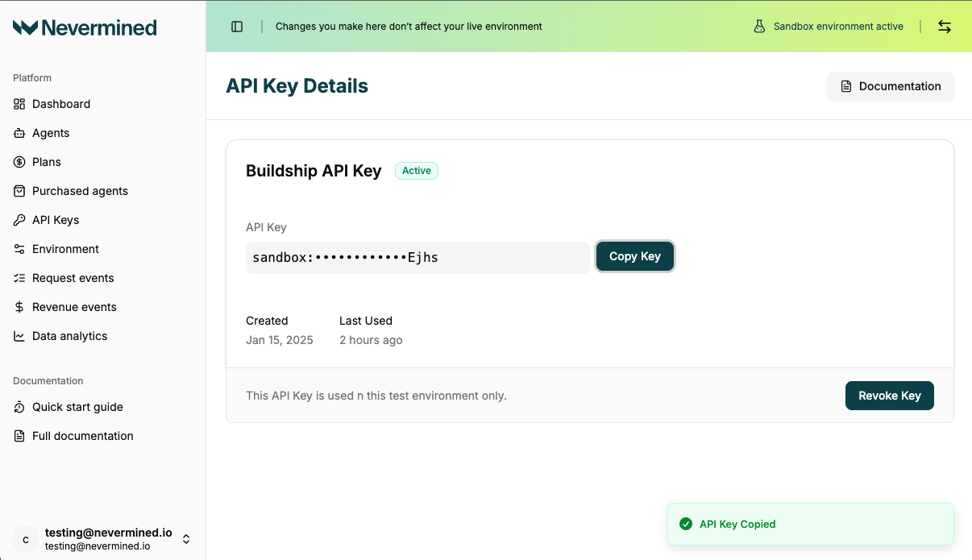Open Full documentation from the sidebar

[82, 436]
